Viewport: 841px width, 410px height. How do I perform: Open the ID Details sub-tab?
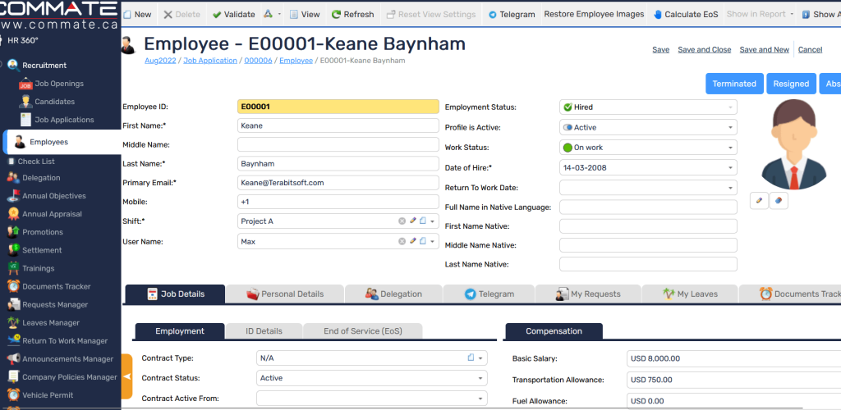(x=264, y=331)
